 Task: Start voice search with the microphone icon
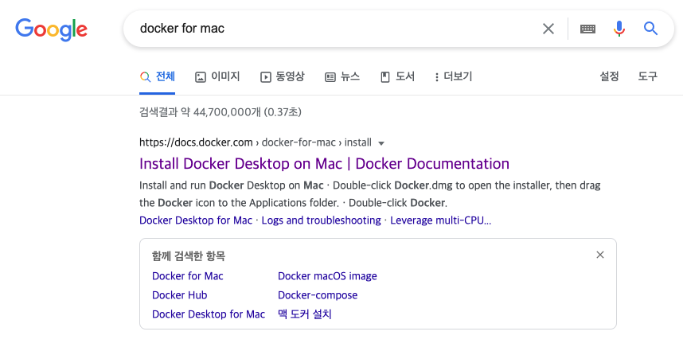(x=619, y=29)
